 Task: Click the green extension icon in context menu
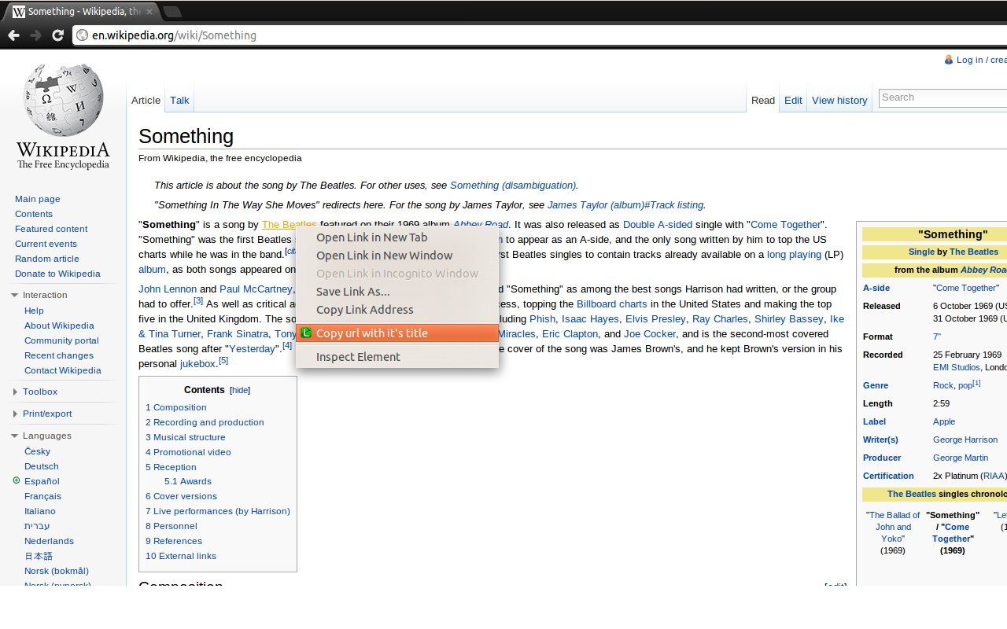(x=307, y=333)
